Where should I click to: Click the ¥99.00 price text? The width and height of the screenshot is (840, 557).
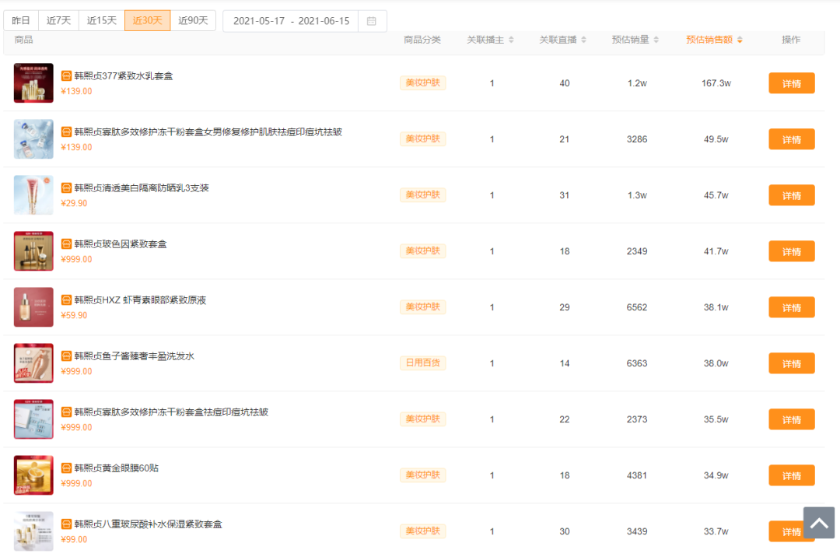[x=74, y=540]
